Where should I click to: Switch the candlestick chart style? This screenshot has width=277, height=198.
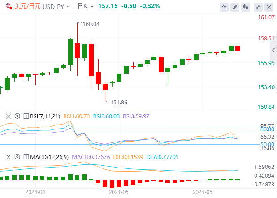pos(246,7)
